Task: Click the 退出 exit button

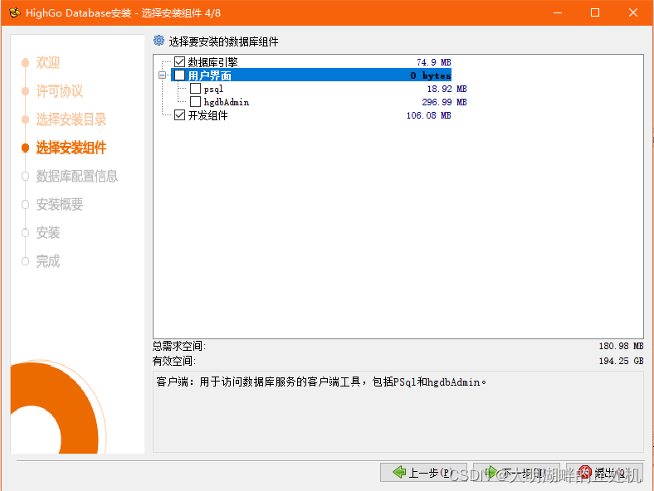Action: coord(604,472)
